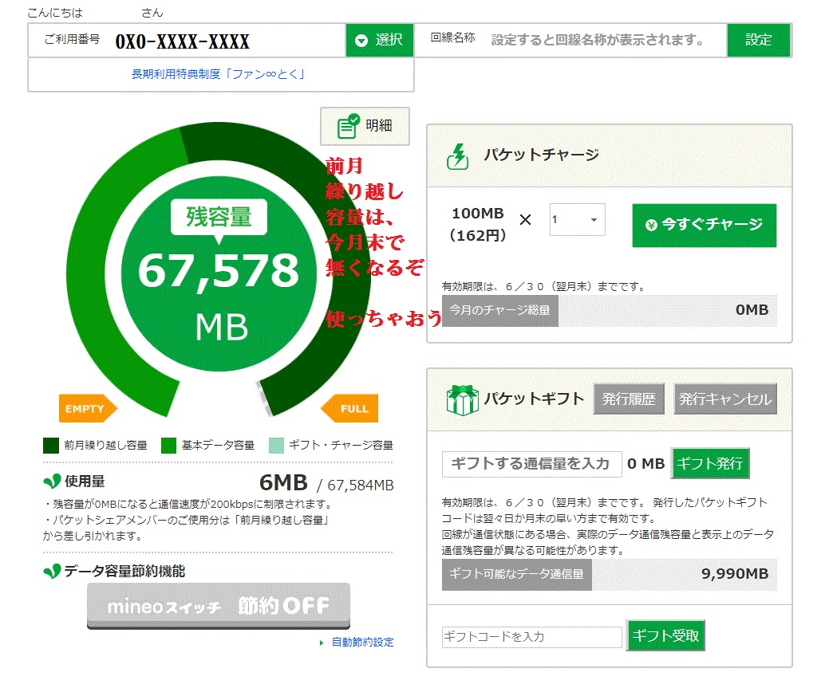Click the ギフトコードを入力 input field
The width and height of the screenshot is (829, 684).
[x=531, y=637]
